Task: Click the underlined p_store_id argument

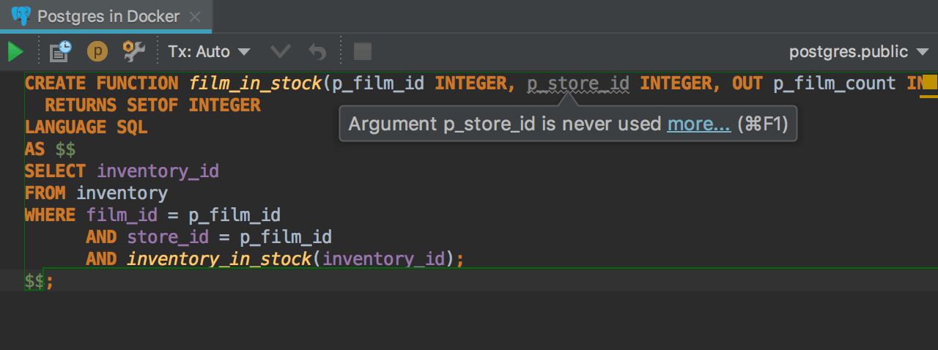Action: 578,83
